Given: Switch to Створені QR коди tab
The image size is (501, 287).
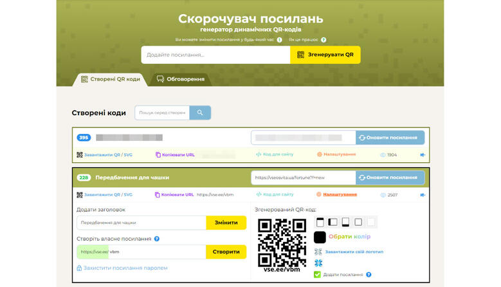Looking at the screenshot, I should pyautogui.click(x=111, y=79).
